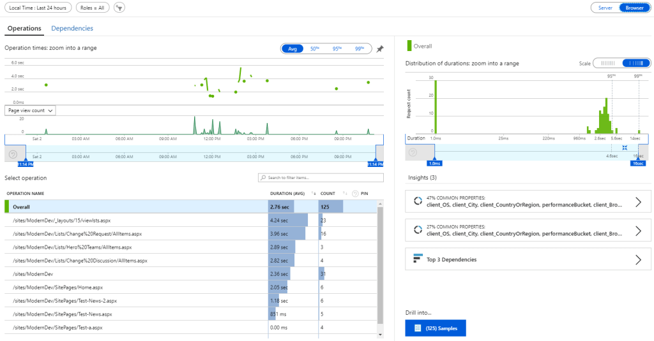Click the help icon beside PIN column

354,193
